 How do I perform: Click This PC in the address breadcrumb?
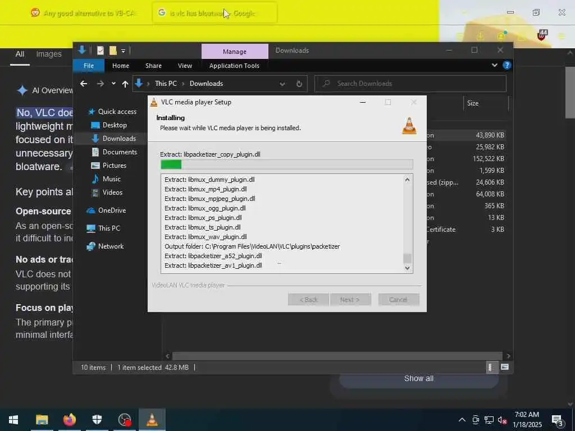coord(166,84)
